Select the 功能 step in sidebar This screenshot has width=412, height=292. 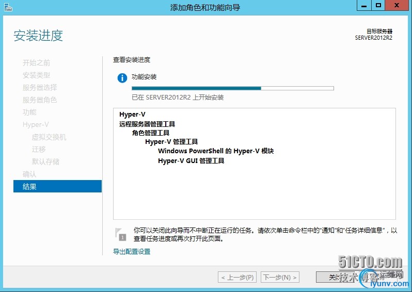(x=29, y=112)
